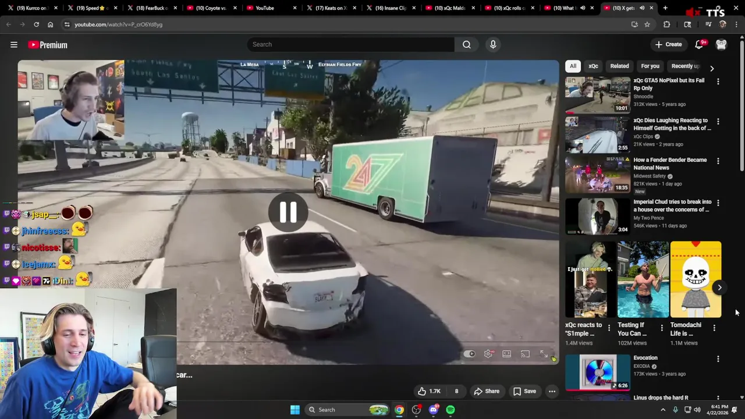The image size is (745, 419).
Task: Pause the video with center button
Action: coord(288,212)
